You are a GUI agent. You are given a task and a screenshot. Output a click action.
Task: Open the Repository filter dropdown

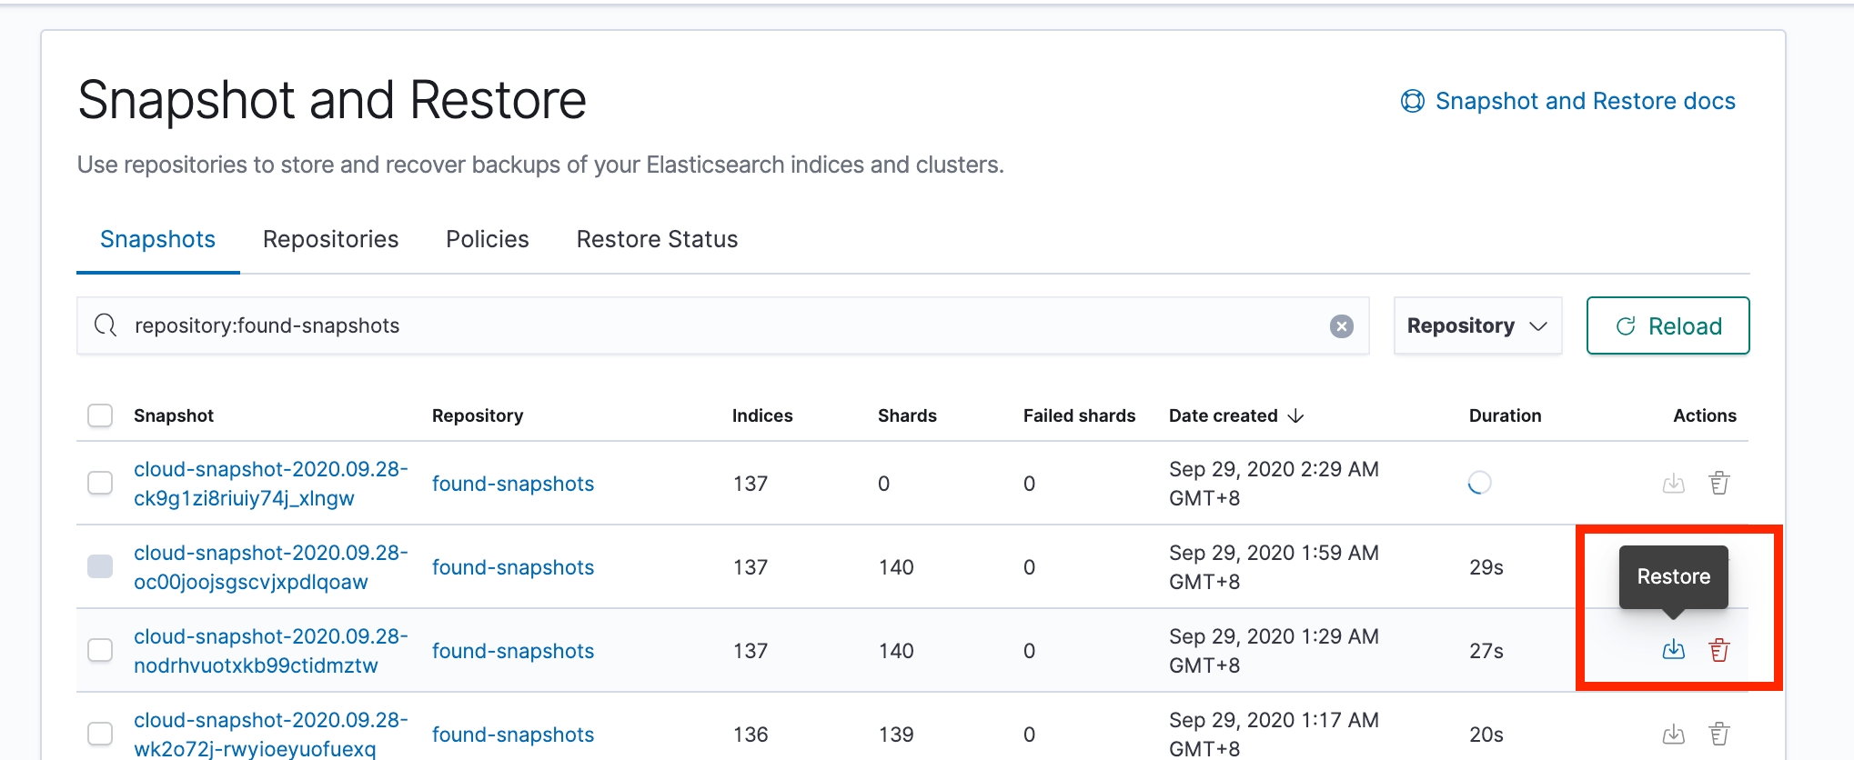[1476, 326]
